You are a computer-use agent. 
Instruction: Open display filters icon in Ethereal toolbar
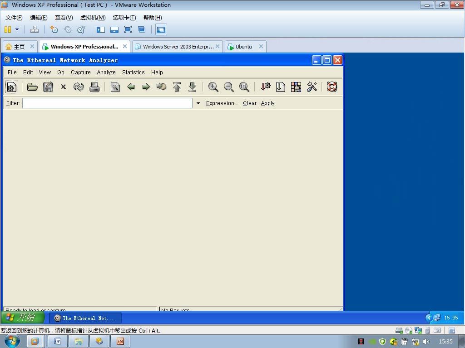coord(280,87)
